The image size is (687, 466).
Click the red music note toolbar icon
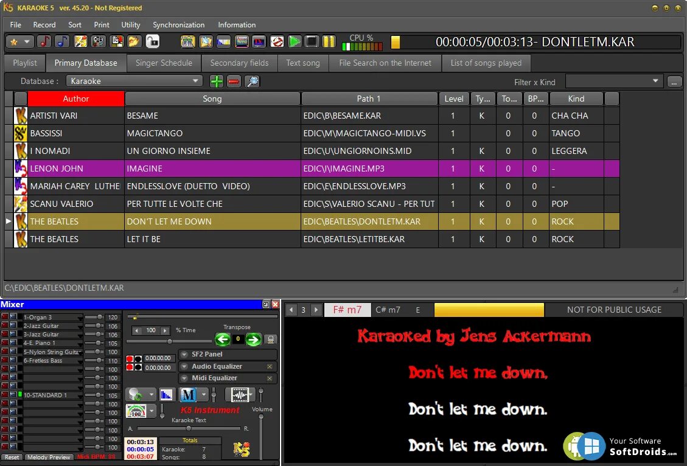click(44, 41)
